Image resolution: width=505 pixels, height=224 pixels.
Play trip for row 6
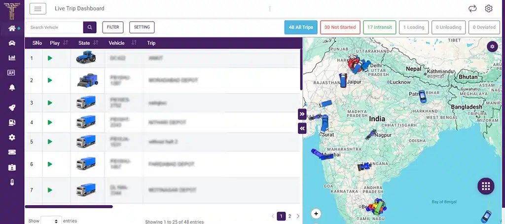pos(50,164)
